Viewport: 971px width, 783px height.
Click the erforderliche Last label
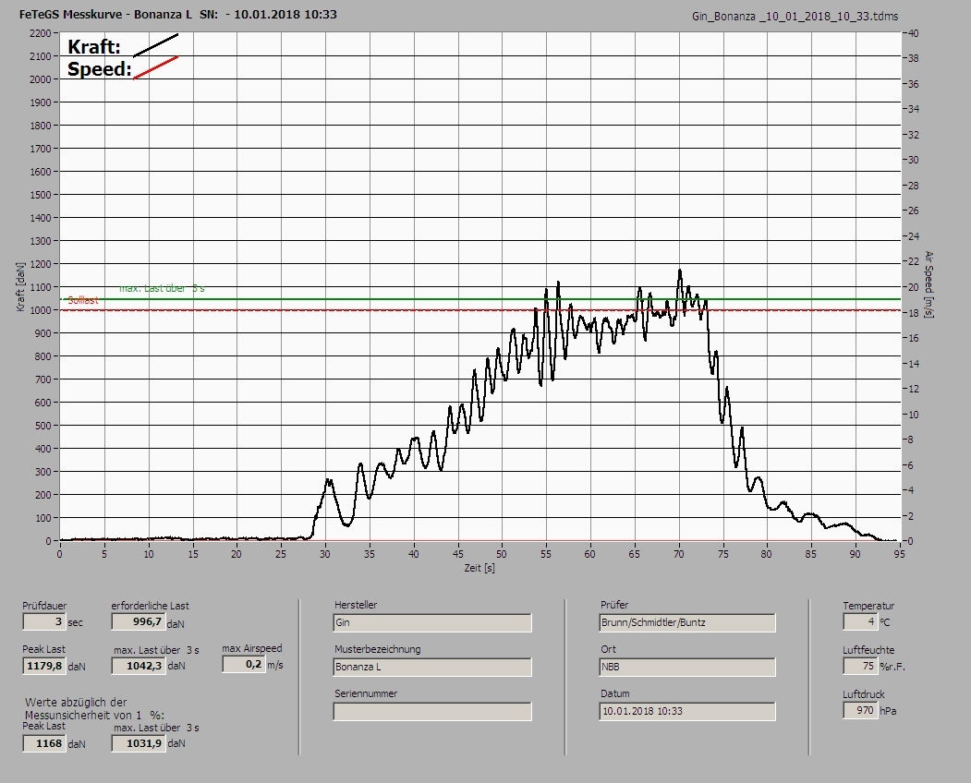click(x=150, y=606)
